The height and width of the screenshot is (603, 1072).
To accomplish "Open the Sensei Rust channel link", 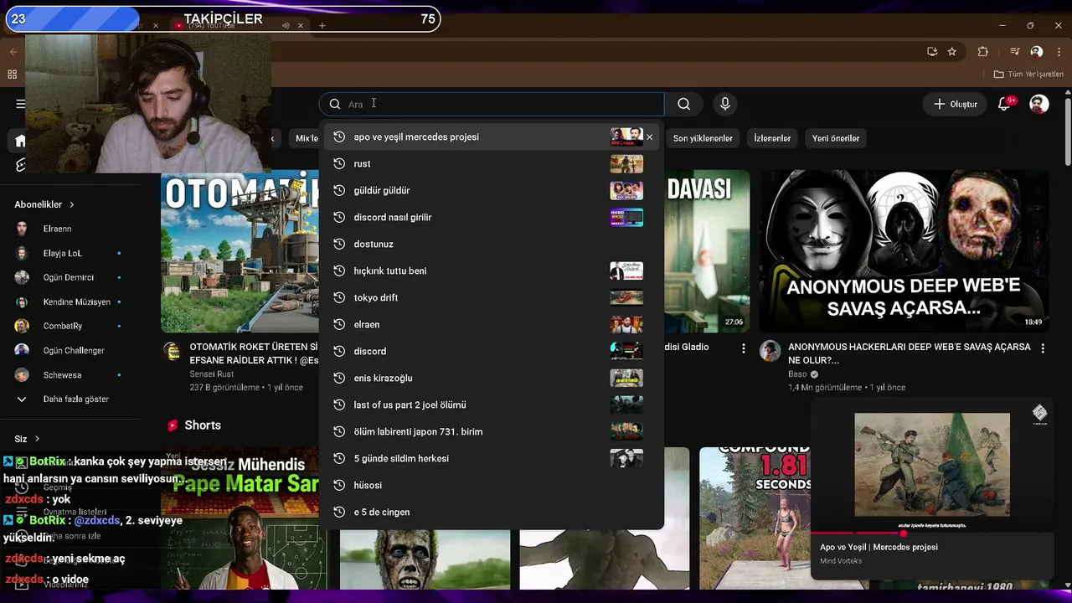I will tap(212, 374).
